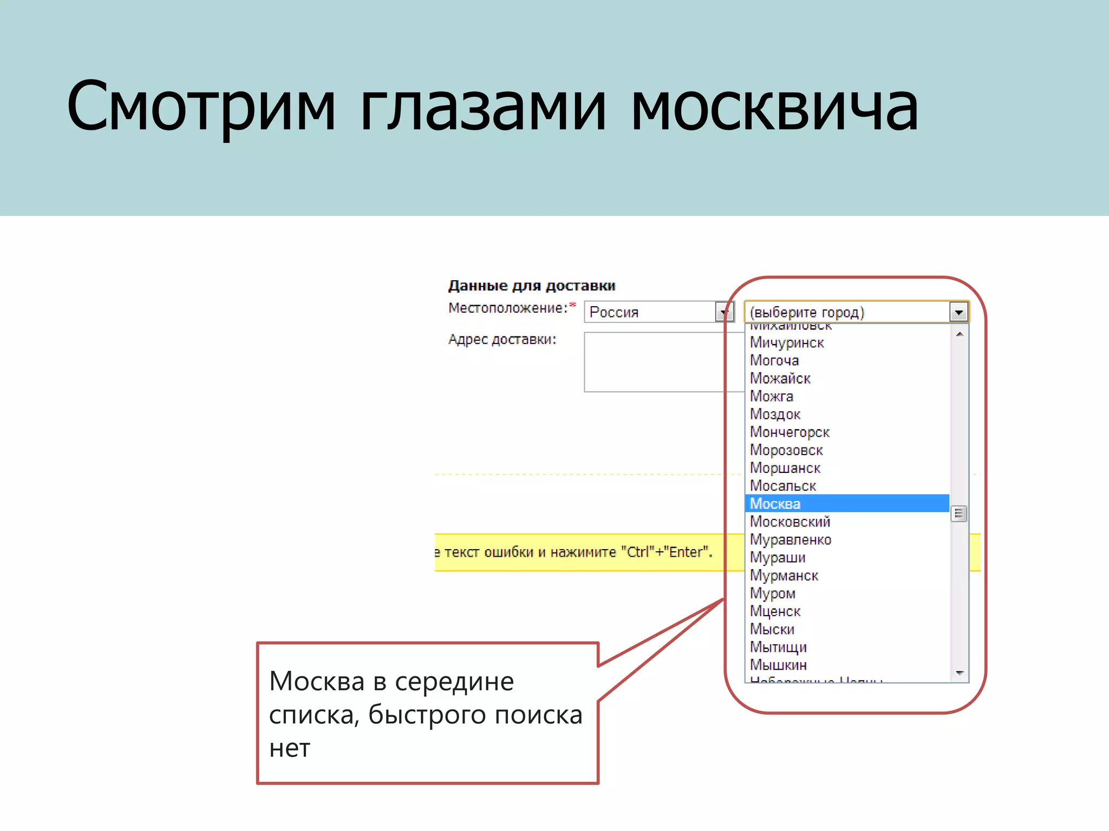Select Моздок in the city list
The height and width of the screenshot is (831, 1109).
[x=847, y=414]
